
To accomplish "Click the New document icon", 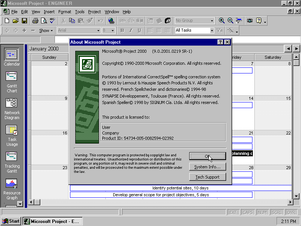I will [x=7, y=21].
